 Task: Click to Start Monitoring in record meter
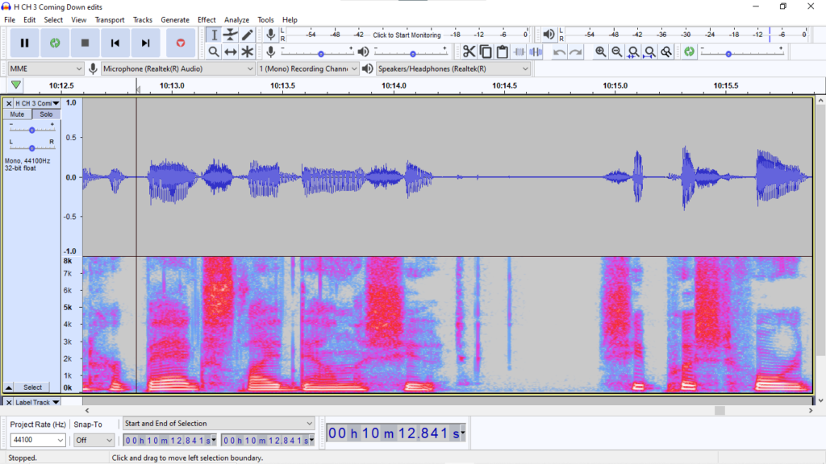[407, 35]
